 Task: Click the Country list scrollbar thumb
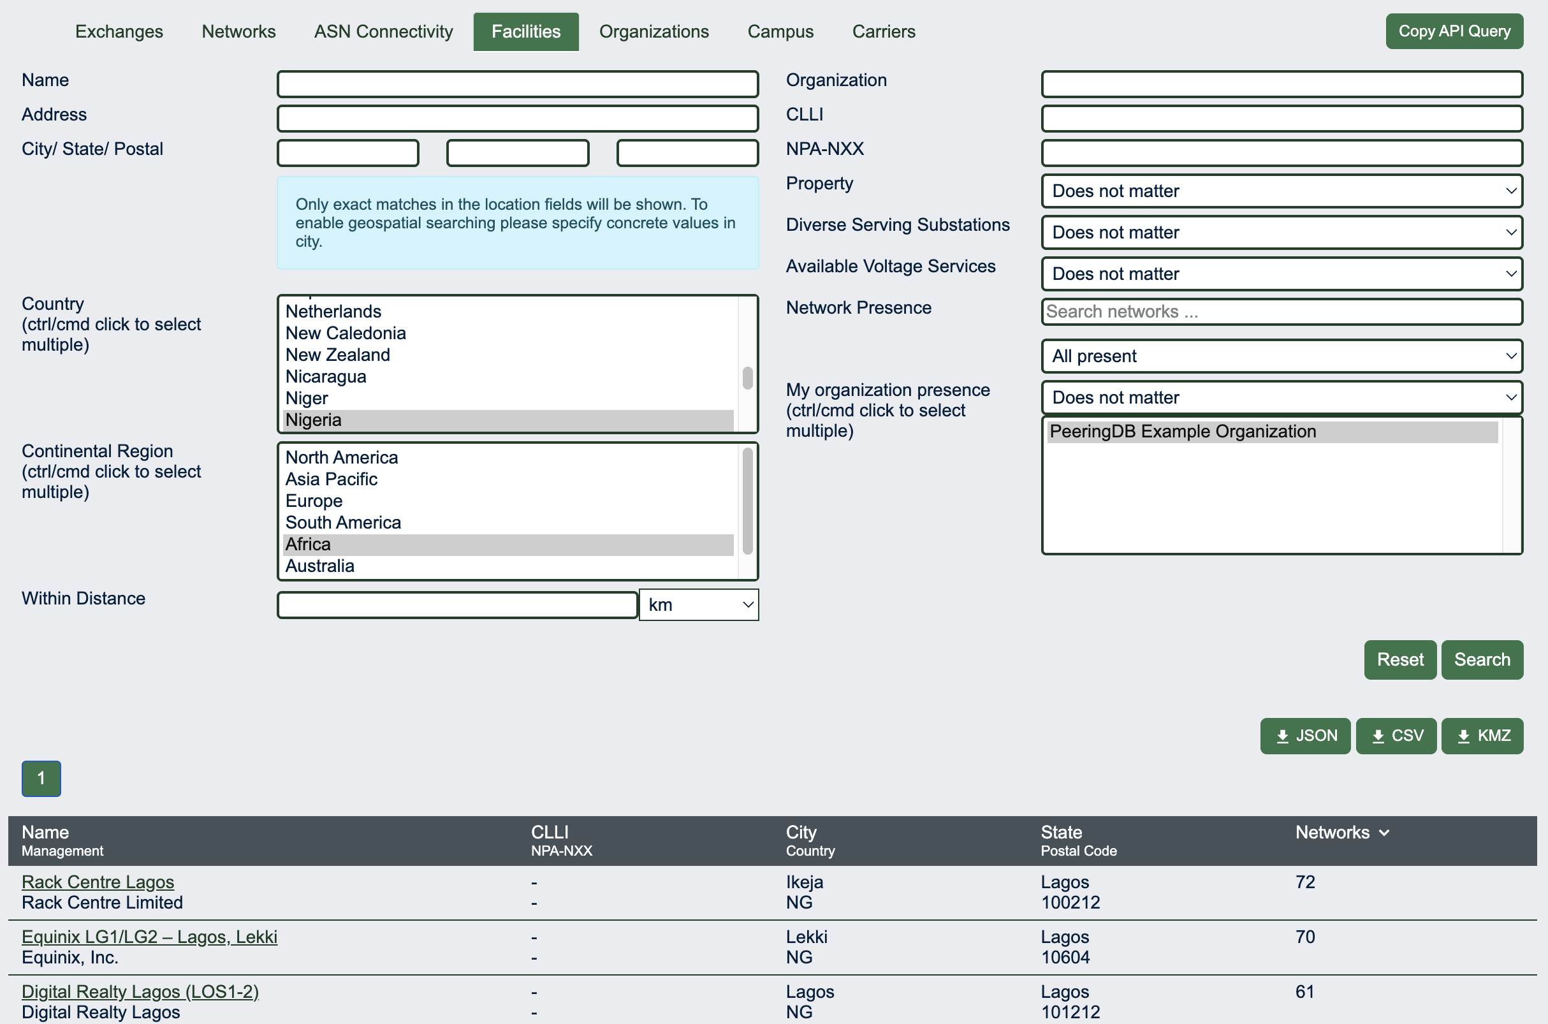tap(747, 378)
